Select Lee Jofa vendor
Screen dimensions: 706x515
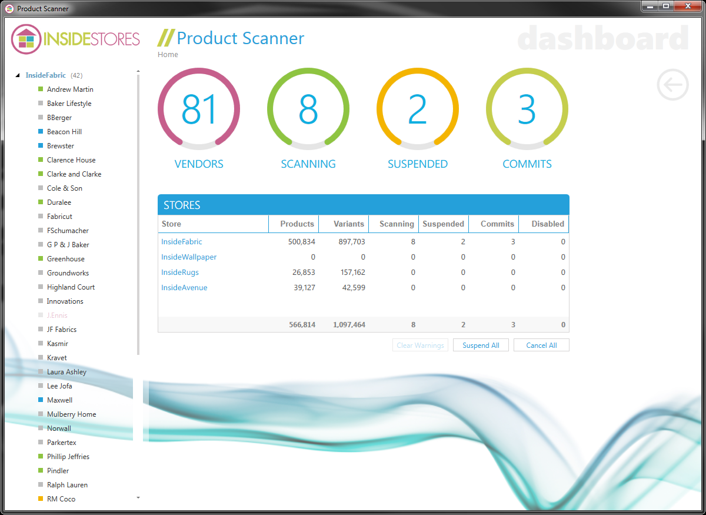pyautogui.click(x=59, y=386)
